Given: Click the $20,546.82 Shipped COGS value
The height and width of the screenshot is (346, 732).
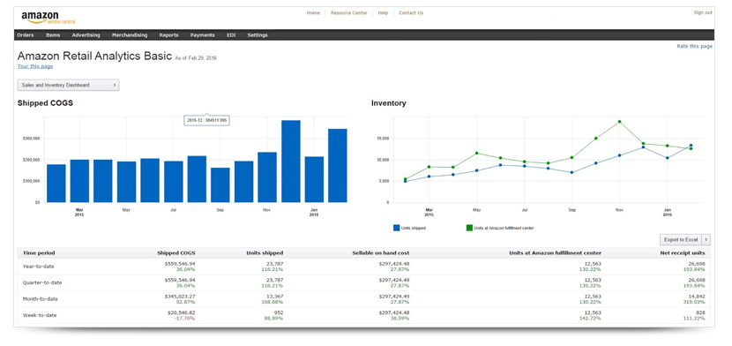Looking at the screenshot, I should (x=181, y=312).
